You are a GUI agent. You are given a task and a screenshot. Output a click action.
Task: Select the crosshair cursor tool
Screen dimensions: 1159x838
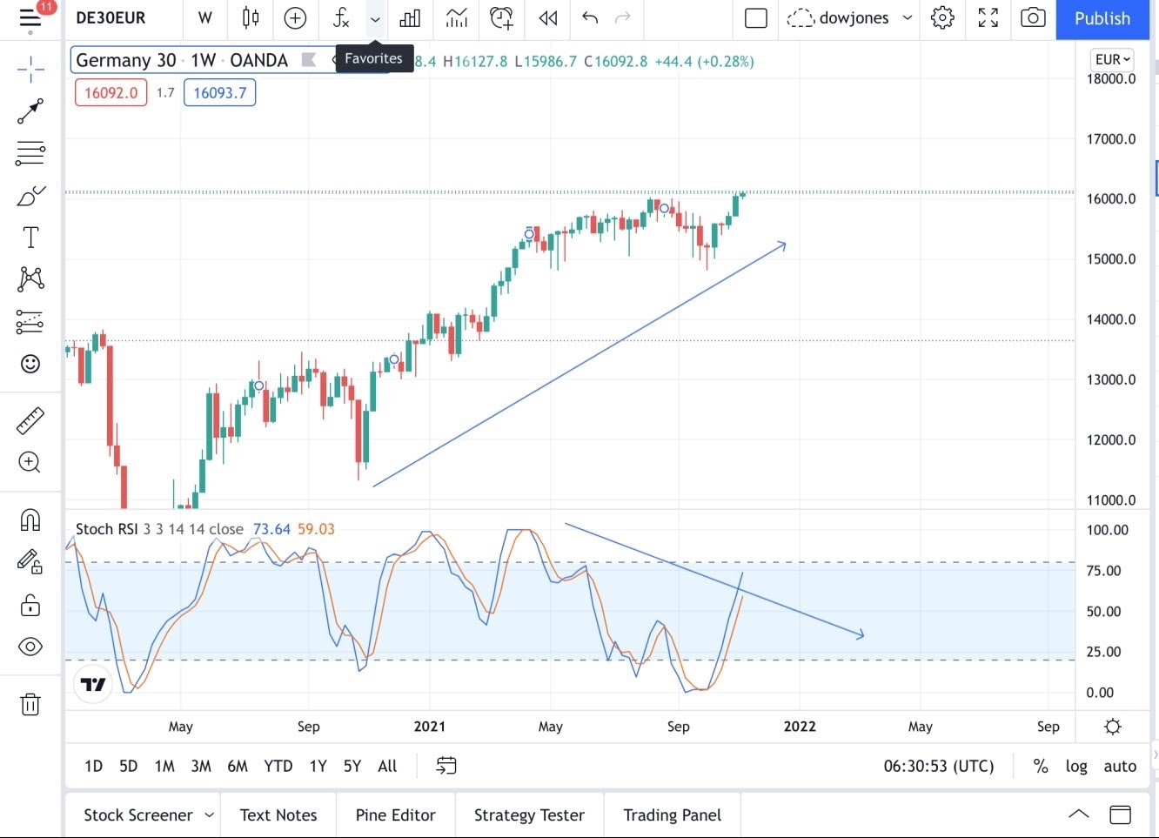tap(30, 70)
